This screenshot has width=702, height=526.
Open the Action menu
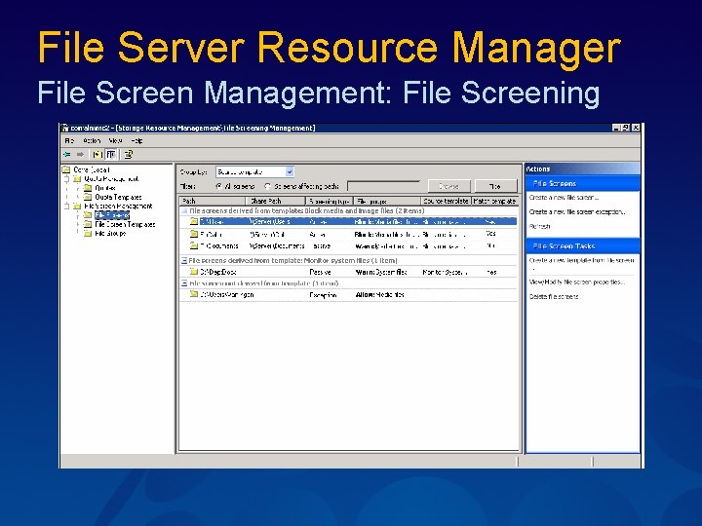92,141
